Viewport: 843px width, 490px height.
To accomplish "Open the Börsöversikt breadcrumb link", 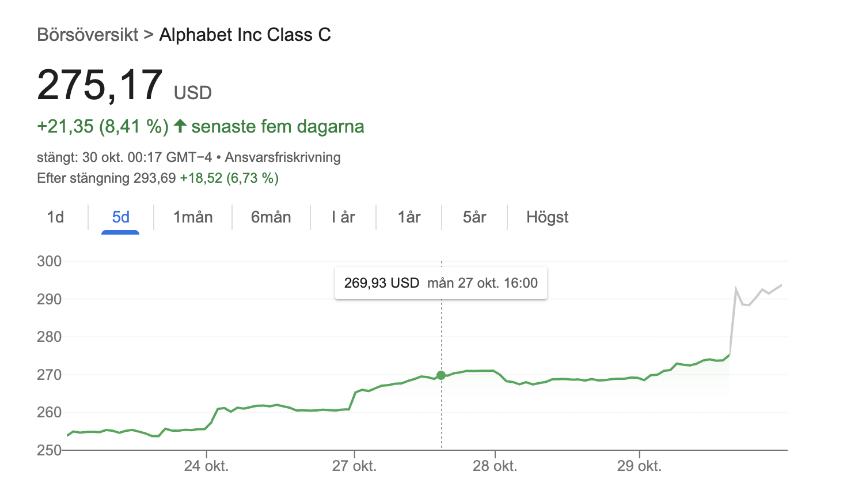I will (88, 35).
